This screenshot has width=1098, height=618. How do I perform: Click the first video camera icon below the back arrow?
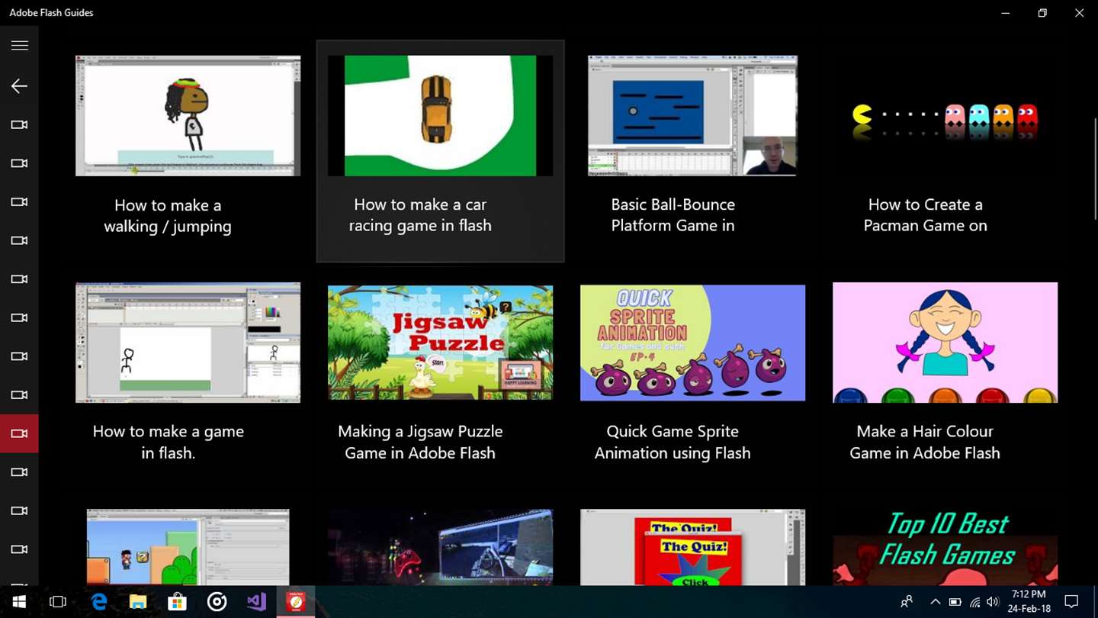(x=19, y=125)
